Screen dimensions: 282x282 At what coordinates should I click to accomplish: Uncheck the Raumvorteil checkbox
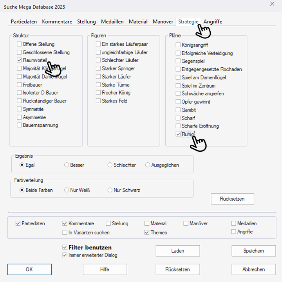tap(20, 61)
